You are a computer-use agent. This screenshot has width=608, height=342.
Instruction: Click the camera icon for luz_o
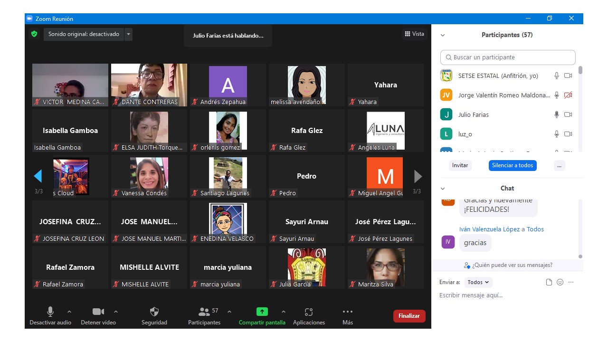568,134
